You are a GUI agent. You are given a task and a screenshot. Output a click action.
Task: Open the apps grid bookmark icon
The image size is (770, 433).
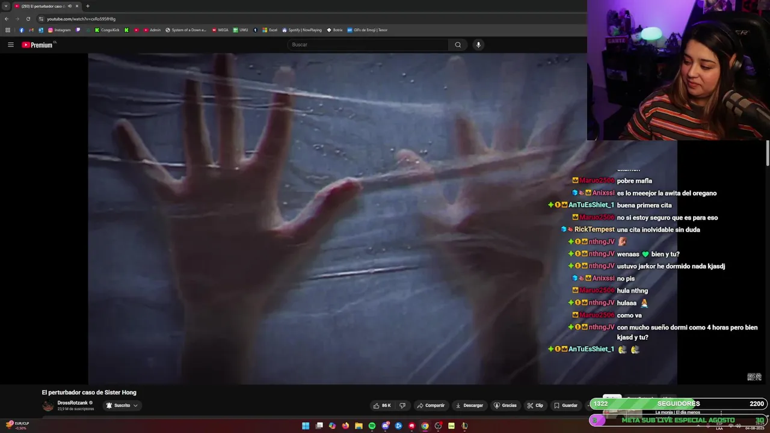pos(8,29)
